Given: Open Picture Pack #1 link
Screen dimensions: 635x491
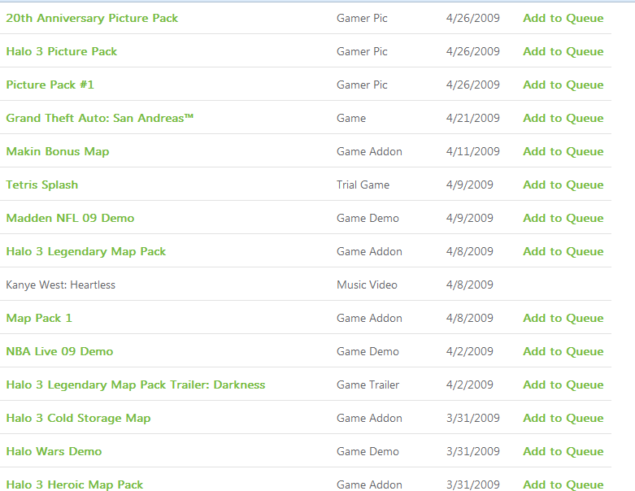Looking at the screenshot, I should [50, 85].
